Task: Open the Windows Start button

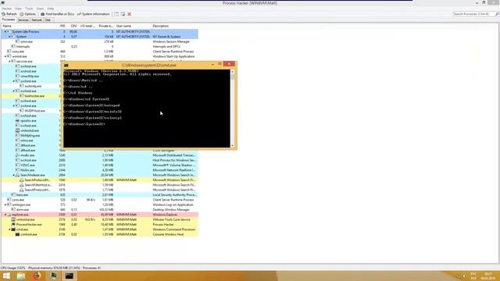Action: pyautogui.click(x=6, y=276)
